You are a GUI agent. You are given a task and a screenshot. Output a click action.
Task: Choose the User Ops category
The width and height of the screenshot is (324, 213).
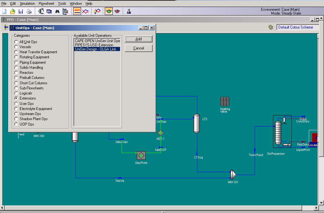click(16, 103)
